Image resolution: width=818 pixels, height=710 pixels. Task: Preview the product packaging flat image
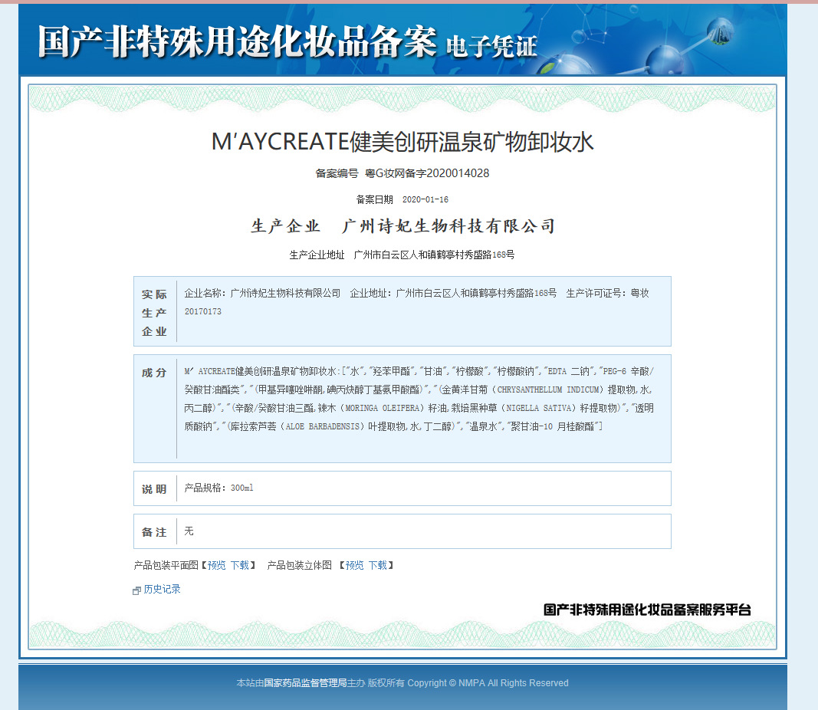(x=216, y=566)
